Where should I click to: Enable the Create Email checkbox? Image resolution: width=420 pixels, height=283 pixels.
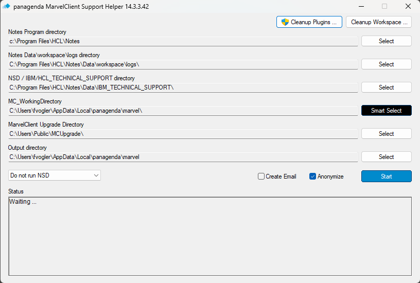261,176
